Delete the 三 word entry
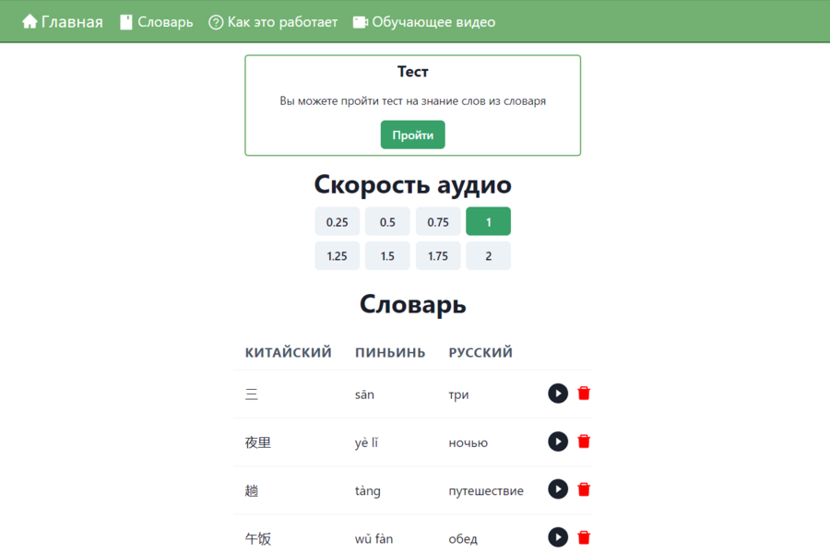830x553 pixels. pyautogui.click(x=584, y=394)
